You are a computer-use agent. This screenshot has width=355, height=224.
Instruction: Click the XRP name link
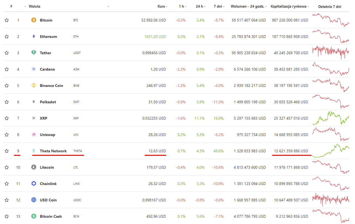tap(44, 118)
